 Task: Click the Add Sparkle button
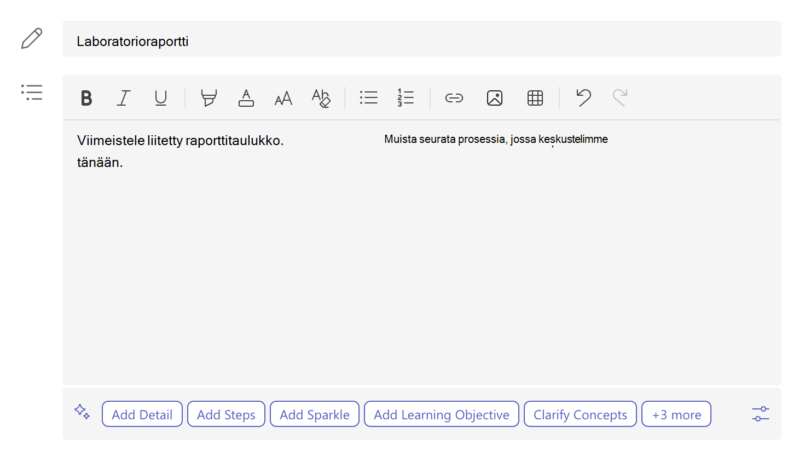[x=315, y=414]
